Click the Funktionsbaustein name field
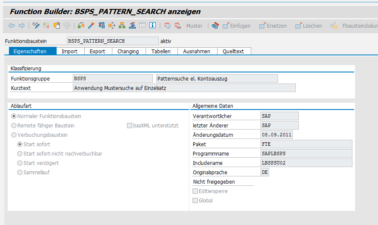Screen dimensions: 378x225 (112, 41)
